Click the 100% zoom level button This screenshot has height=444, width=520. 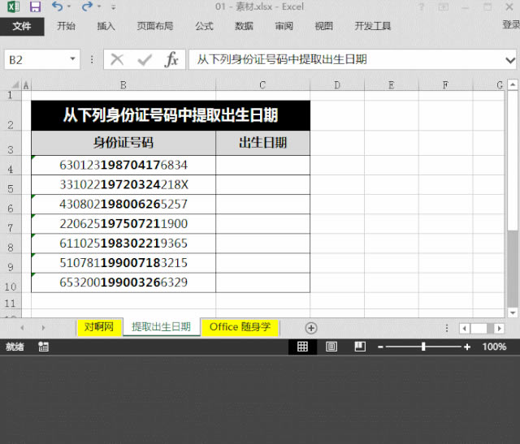(x=494, y=347)
